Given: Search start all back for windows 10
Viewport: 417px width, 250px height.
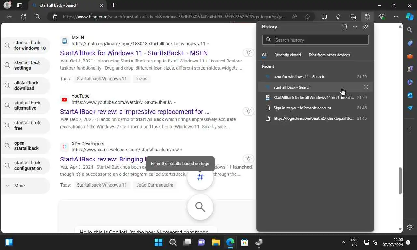Looking at the screenshot, I should tap(25, 45).
